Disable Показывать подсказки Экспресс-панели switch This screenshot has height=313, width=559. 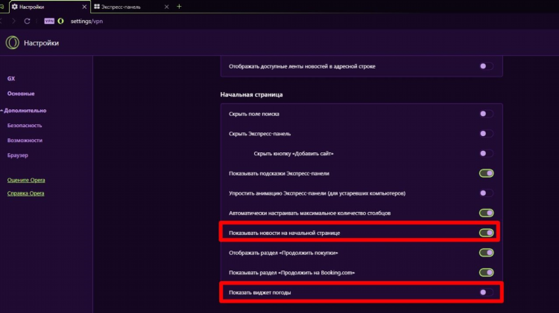click(x=486, y=173)
